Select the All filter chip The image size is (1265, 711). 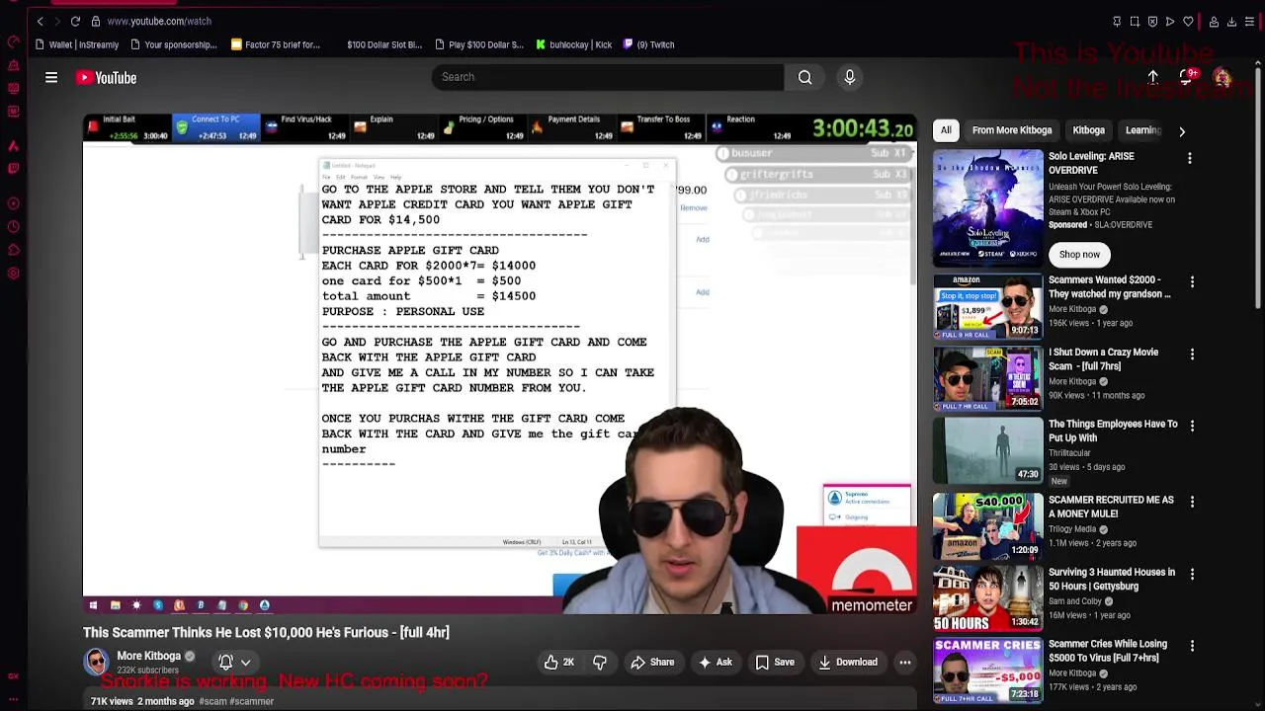click(x=946, y=130)
